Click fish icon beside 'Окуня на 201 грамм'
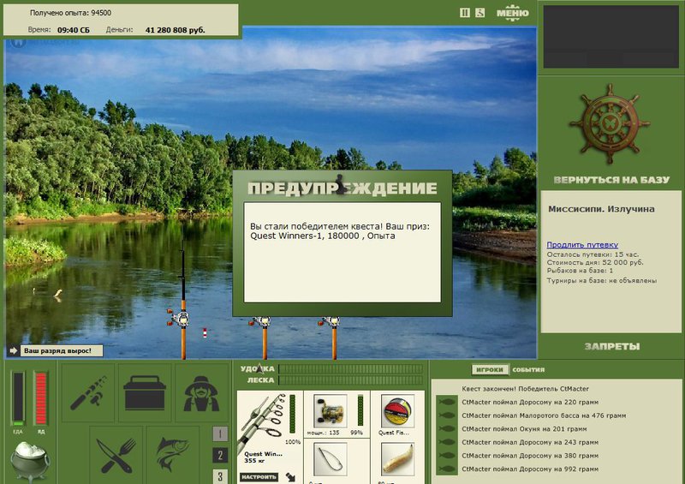Viewport: 685px width, 484px height. pyautogui.click(x=446, y=429)
